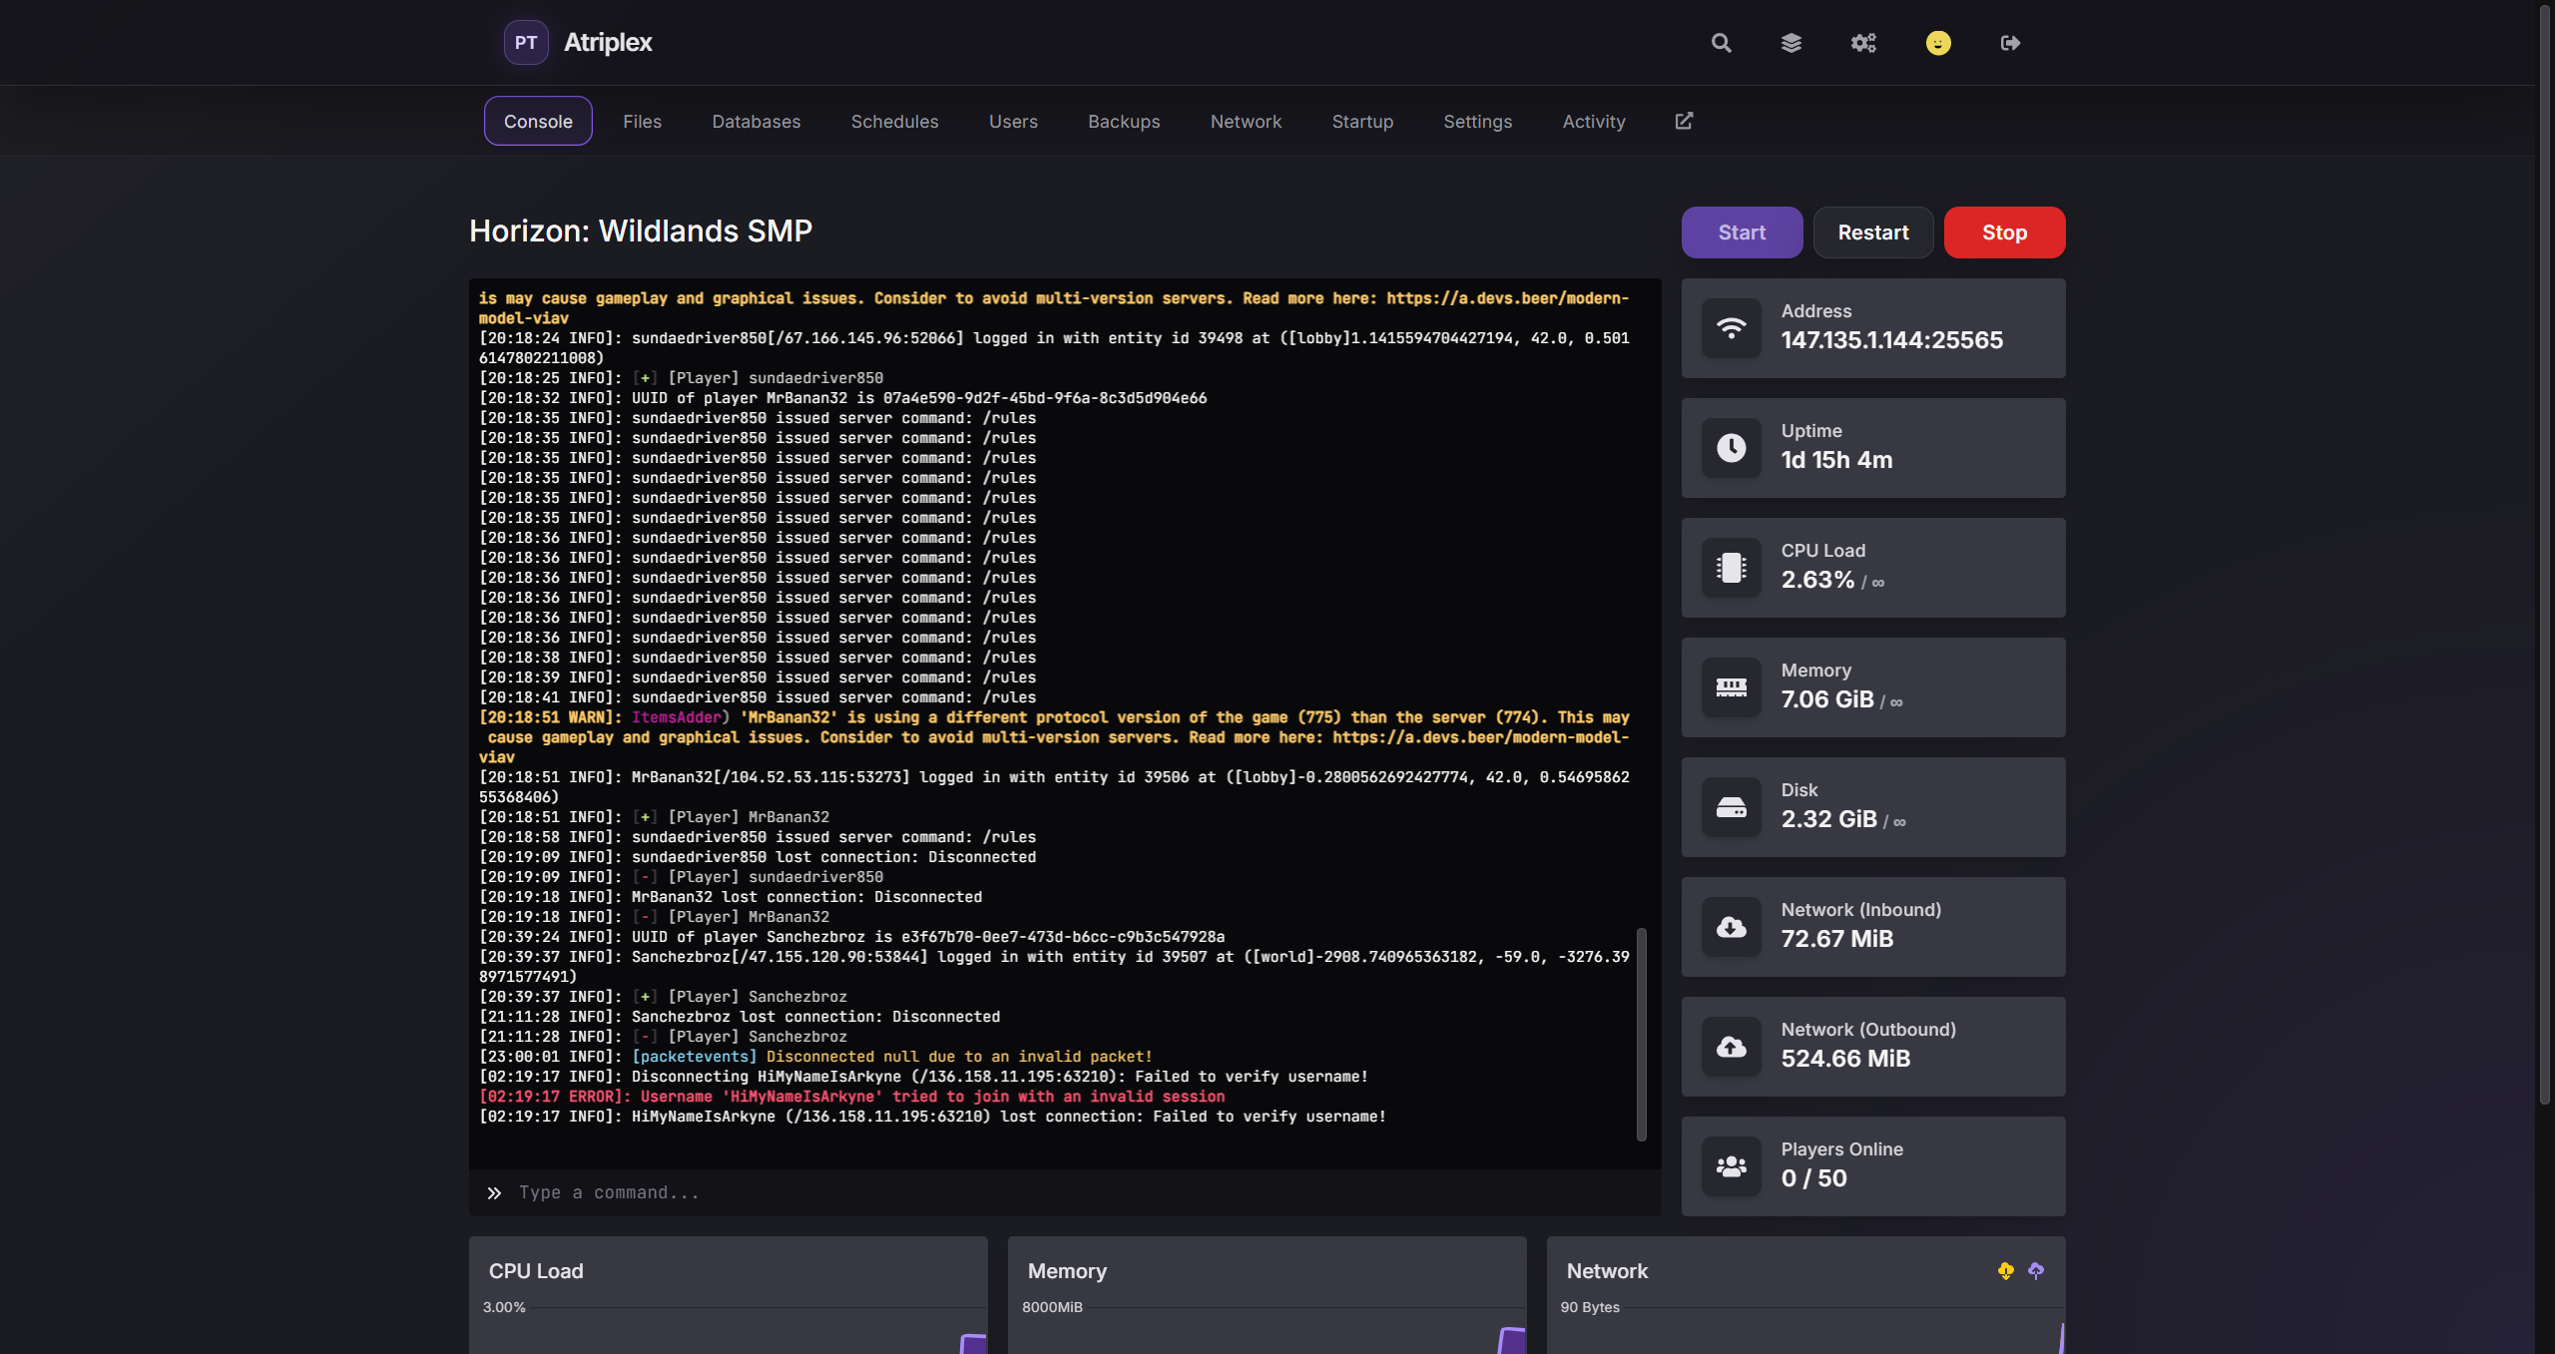The height and width of the screenshot is (1354, 2555).
Task: Click the sign out icon
Action: coord(2011,43)
